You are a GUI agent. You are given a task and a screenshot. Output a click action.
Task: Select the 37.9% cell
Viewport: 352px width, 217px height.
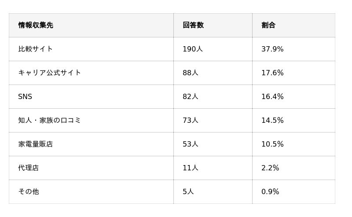click(272, 49)
